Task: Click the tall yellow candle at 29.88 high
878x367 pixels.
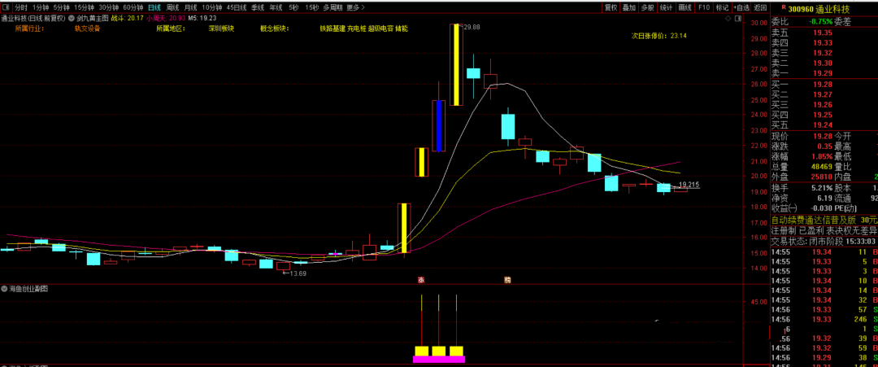Action: coord(457,65)
